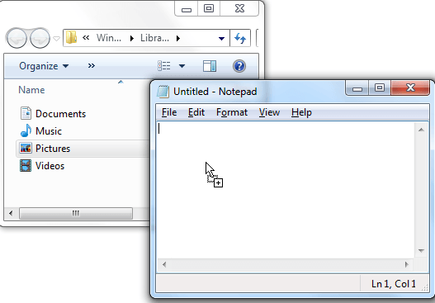Click the Change your view icon
This screenshot has width=435, height=303.
click(164, 66)
